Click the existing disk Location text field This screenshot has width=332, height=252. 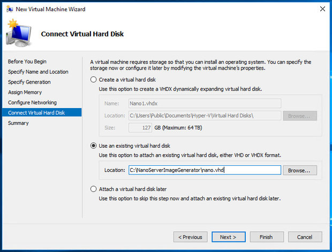point(205,170)
